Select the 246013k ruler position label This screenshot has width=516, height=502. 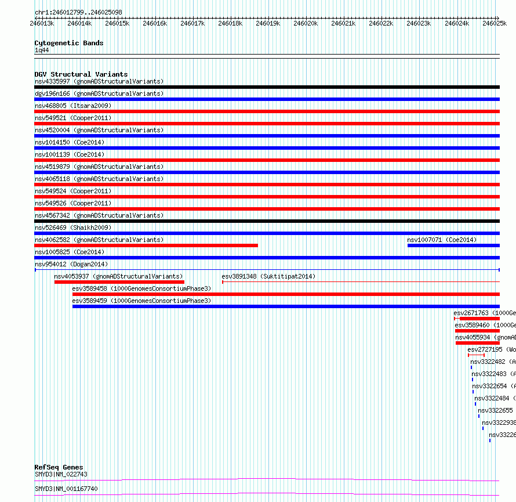(42, 23)
